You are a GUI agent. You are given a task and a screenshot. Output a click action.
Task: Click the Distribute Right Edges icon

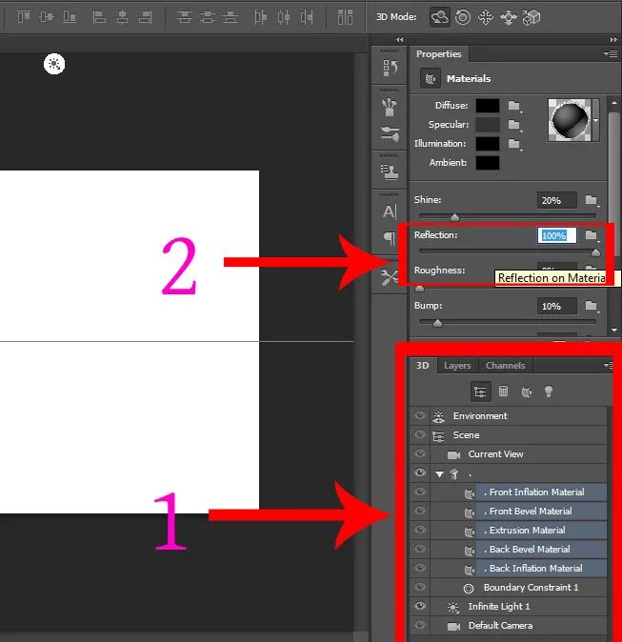[307, 17]
